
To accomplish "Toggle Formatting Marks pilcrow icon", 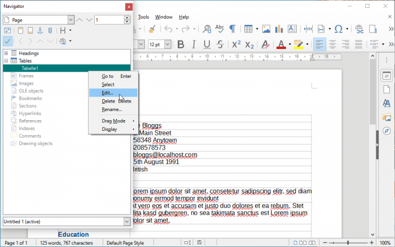I will (232, 29).
